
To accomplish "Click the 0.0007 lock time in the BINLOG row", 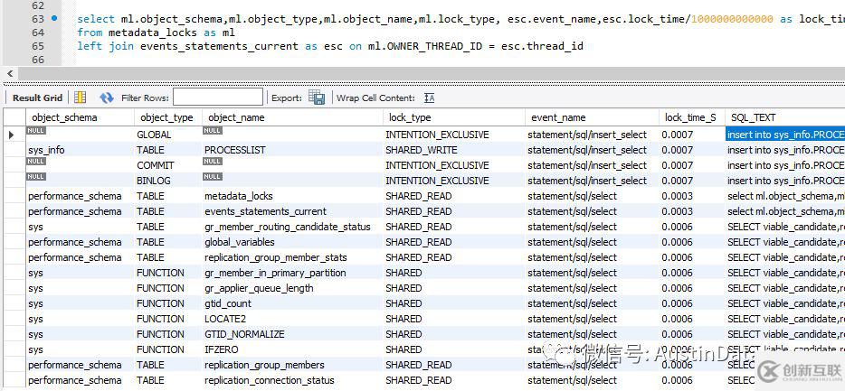I will click(x=691, y=181).
